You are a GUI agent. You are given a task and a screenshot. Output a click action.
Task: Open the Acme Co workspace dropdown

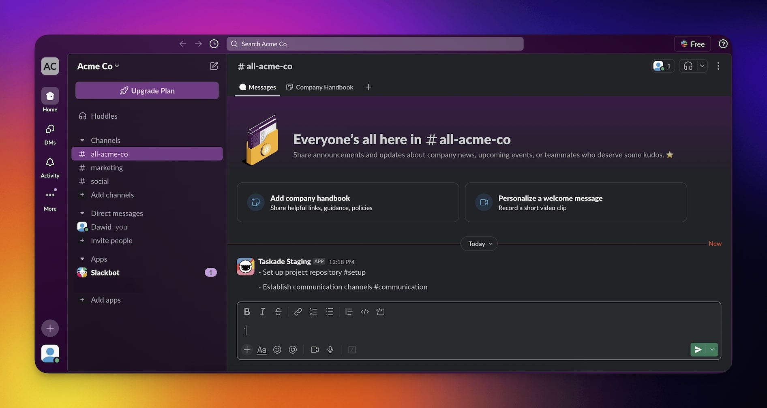pos(98,66)
